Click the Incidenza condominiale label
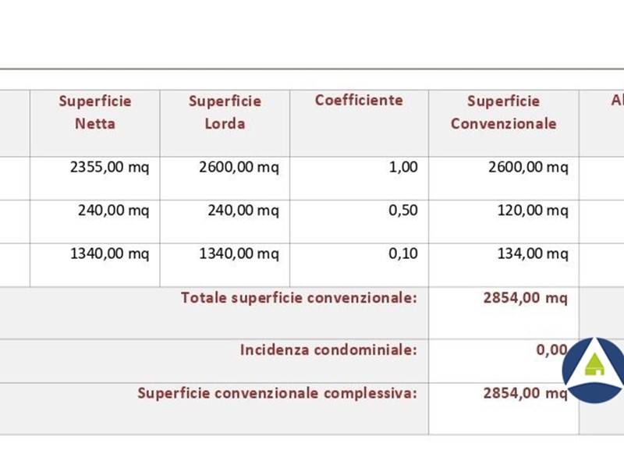Image resolution: width=624 pixels, height=468 pixels. tap(328, 351)
